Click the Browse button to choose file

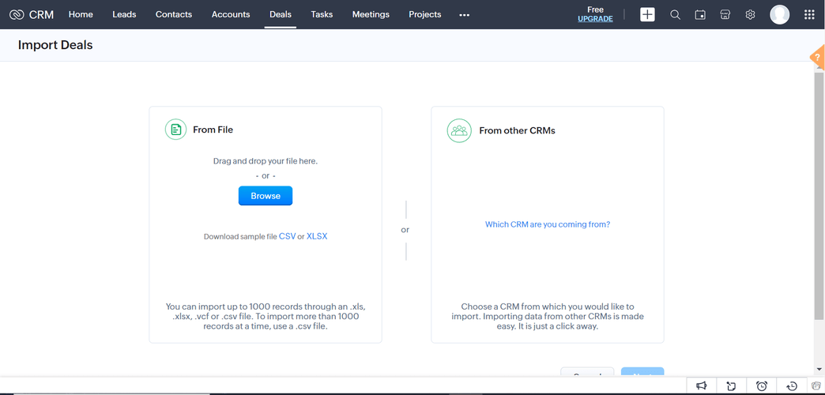(x=266, y=196)
